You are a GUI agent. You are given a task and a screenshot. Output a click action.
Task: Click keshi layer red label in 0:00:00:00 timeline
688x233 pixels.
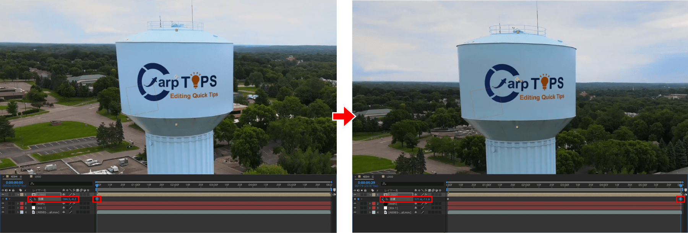point(22,203)
